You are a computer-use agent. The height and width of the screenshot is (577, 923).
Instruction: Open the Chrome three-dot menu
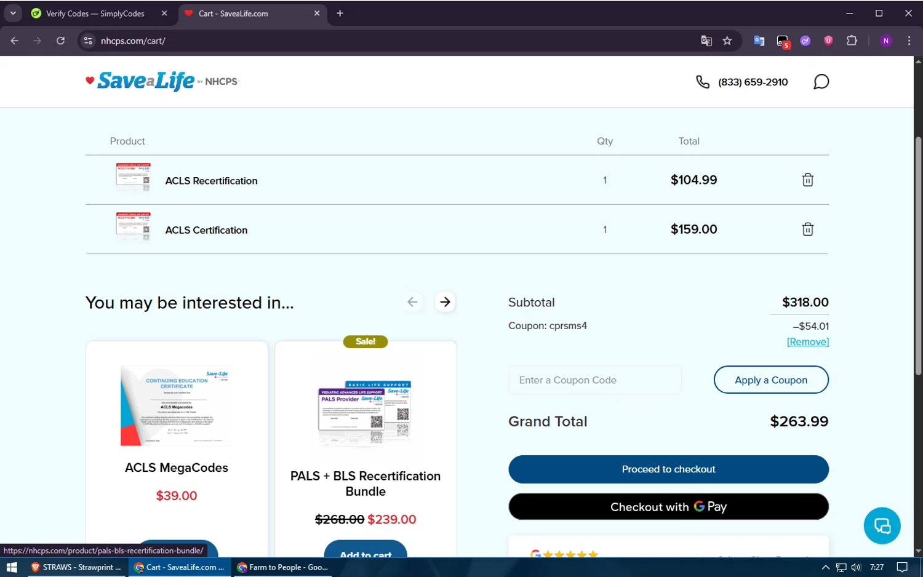tap(909, 41)
